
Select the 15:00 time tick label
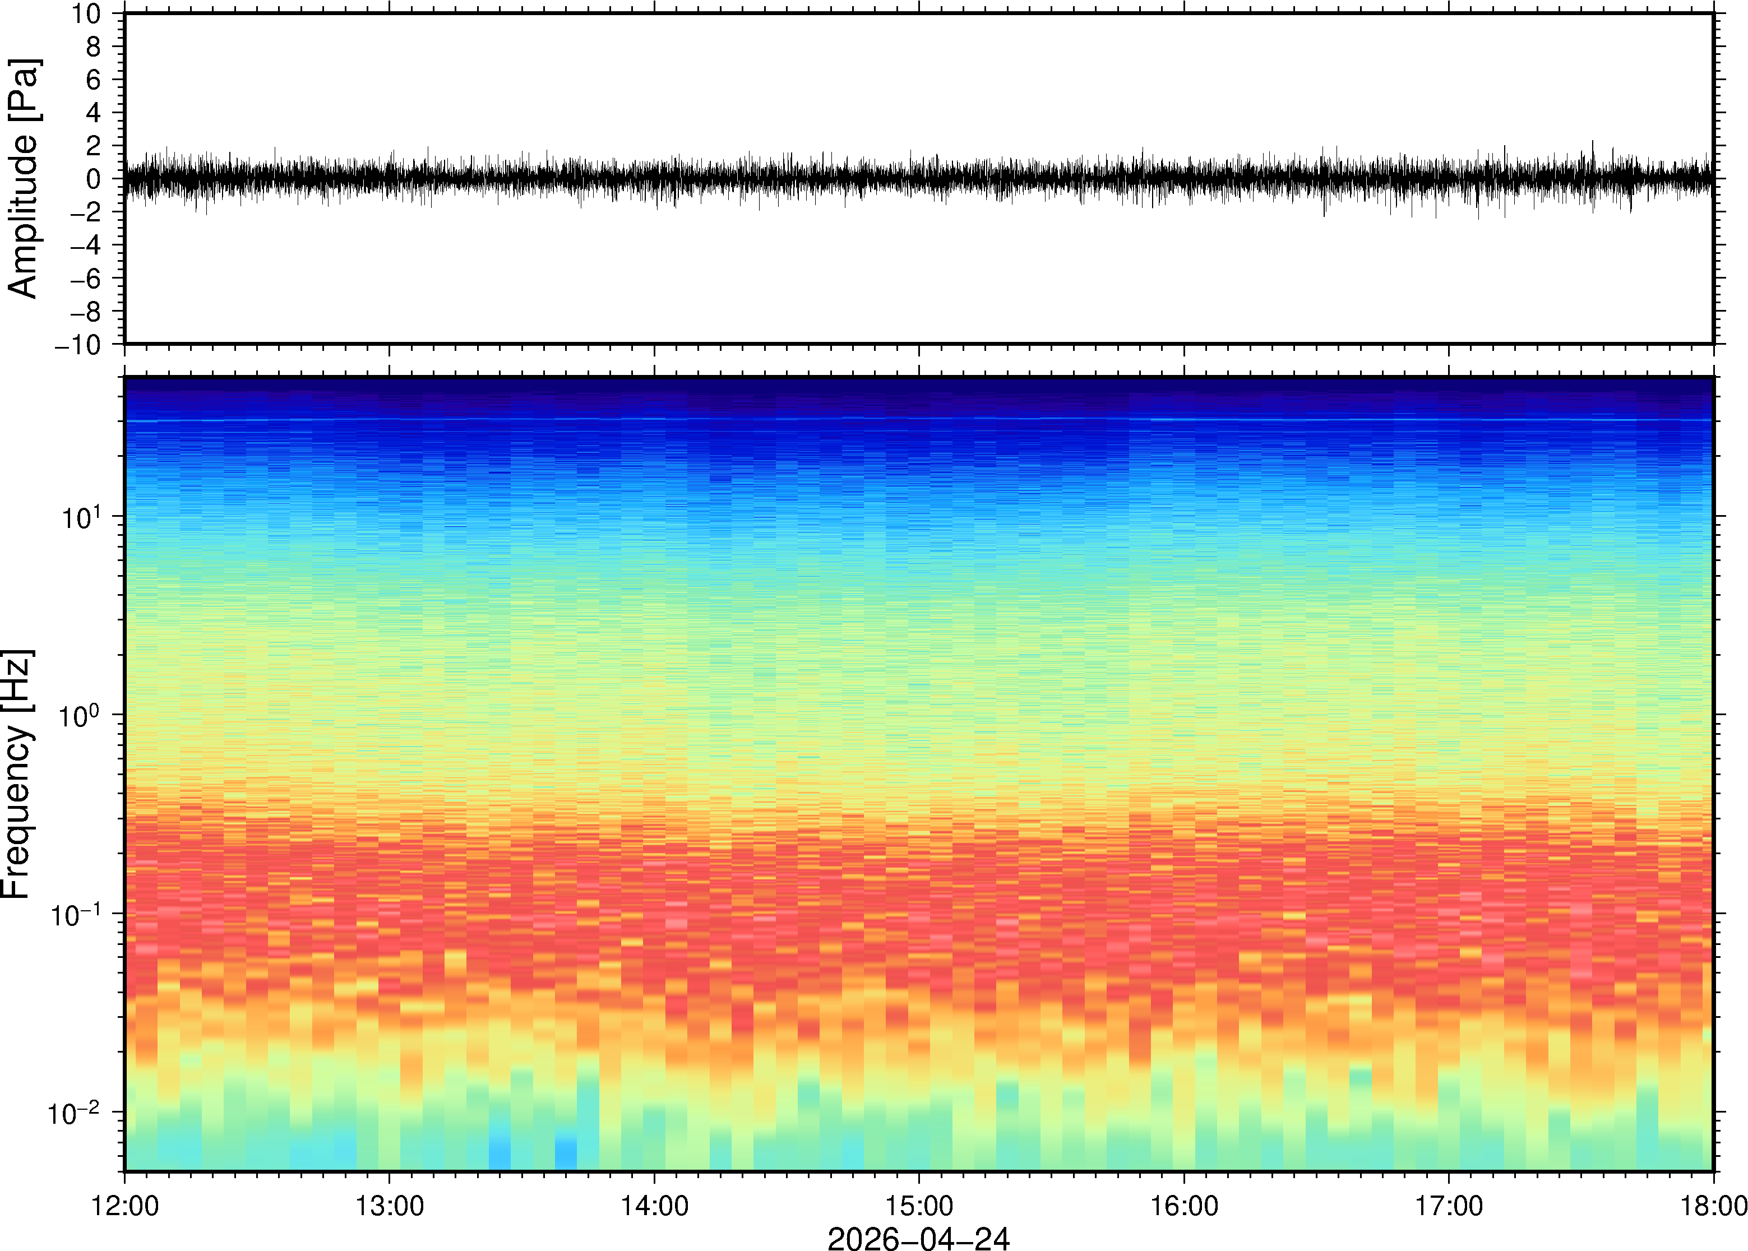tap(919, 1206)
